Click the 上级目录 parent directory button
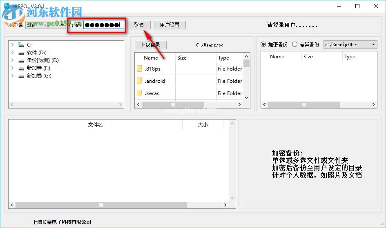 tap(150, 45)
